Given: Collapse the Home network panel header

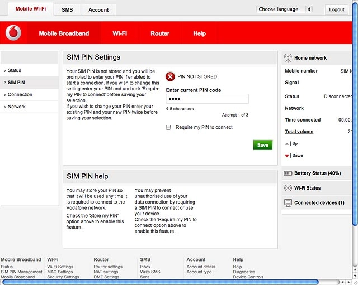Looking at the screenshot, I should pos(317,58).
